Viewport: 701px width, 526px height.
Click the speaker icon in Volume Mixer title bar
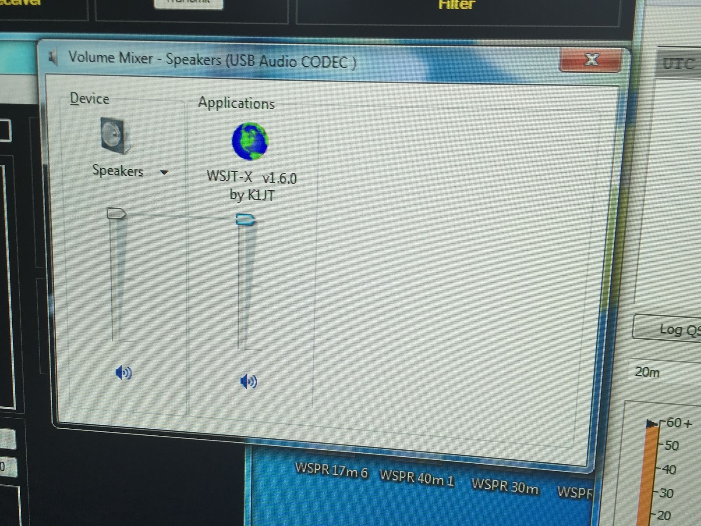[x=53, y=57]
